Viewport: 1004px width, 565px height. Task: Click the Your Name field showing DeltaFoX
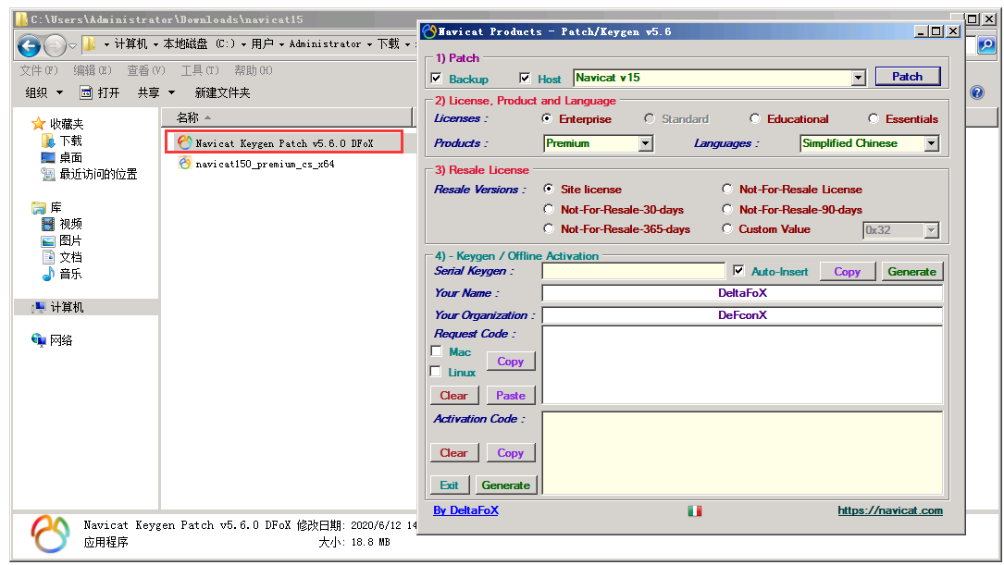pos(742,293)
